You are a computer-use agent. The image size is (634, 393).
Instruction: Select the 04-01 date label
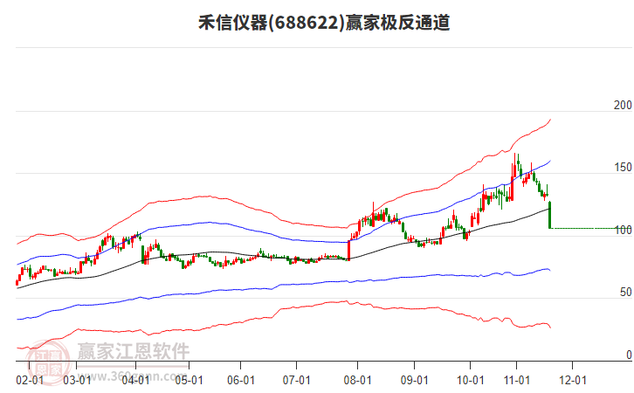pos(135,381)
